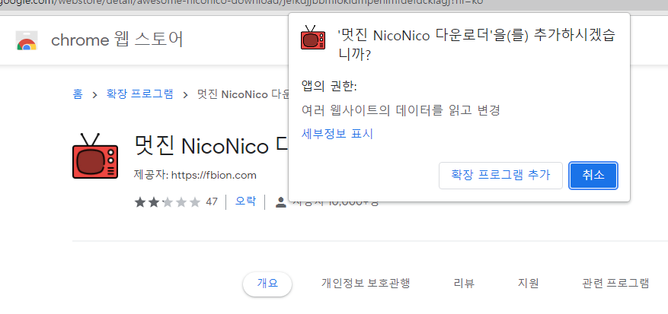The image size is (668, 314).
Task: Open the '관련 프로그램' tab
Action: (x=615, y=284)
